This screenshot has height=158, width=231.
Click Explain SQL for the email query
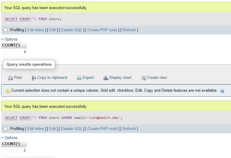coord(71,129)
